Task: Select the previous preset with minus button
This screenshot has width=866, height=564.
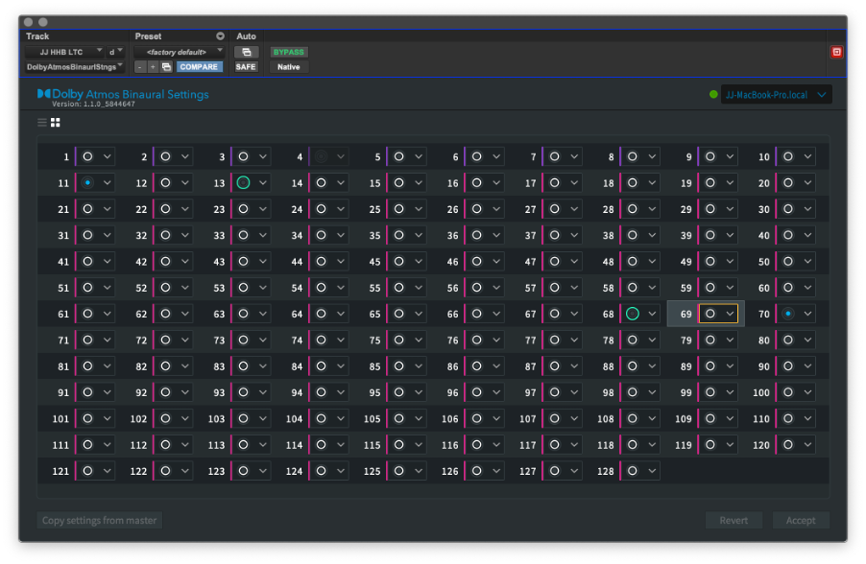Action: tap(140, 67)
